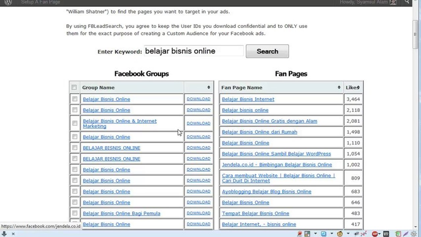Check the second group row's checkbox
421x237 pixels.
(75, 110)
